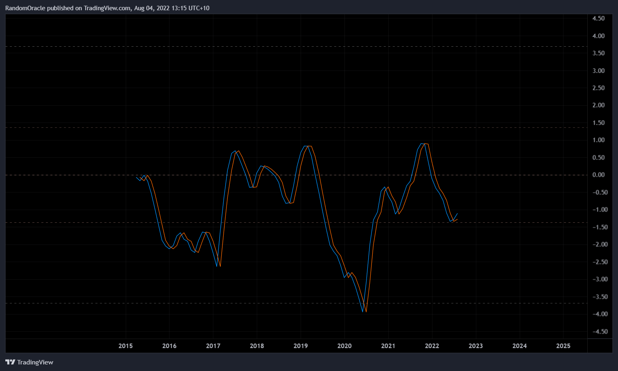Click the 3.00 price scale value
Screen dimensions: 618x371
pos(598,71)
